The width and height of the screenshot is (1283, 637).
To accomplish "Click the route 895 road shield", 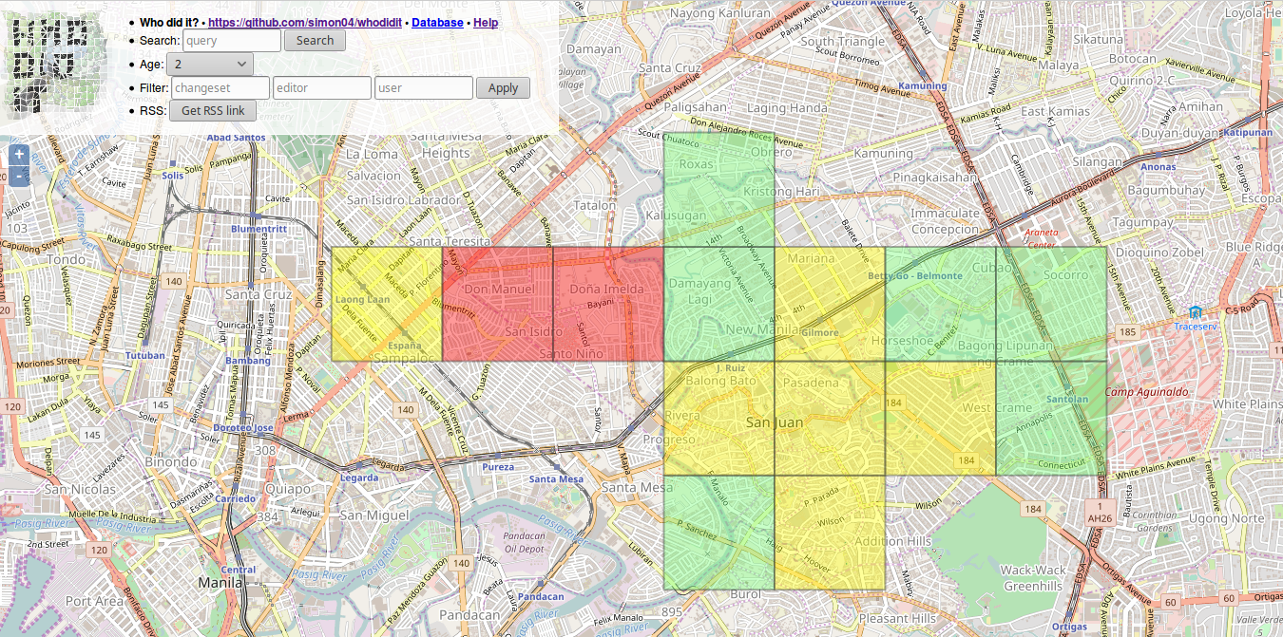I will pos(672,612).
